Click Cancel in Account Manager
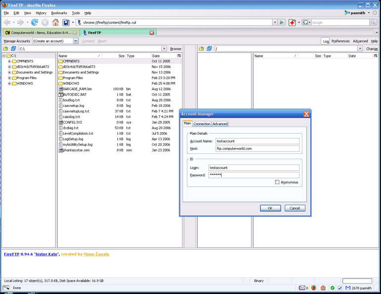 [294, 208]
